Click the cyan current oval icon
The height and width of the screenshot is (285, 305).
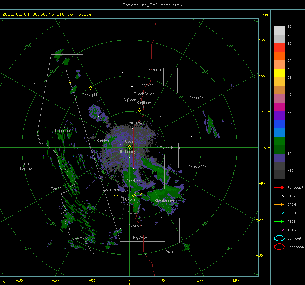(x=279, y=238)
